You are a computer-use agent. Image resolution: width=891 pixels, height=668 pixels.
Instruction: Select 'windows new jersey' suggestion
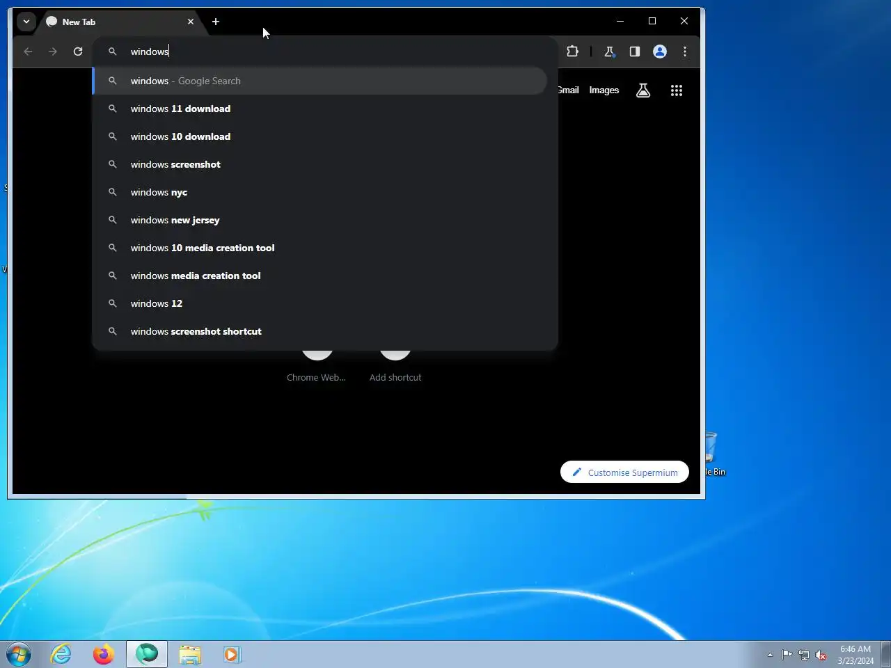(320, 220)
